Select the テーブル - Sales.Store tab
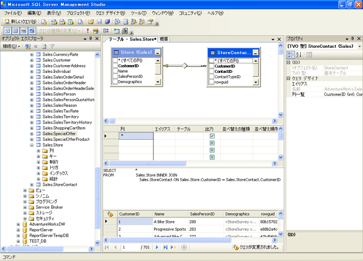Image resolution: width=363 pixels, height=261 pixels. [x=133, y=39]
